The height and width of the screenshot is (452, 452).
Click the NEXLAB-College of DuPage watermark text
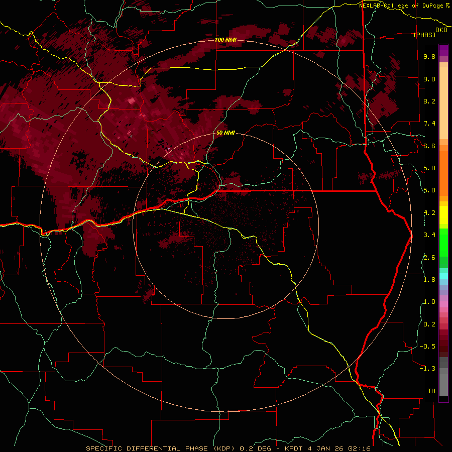[404, 6]
